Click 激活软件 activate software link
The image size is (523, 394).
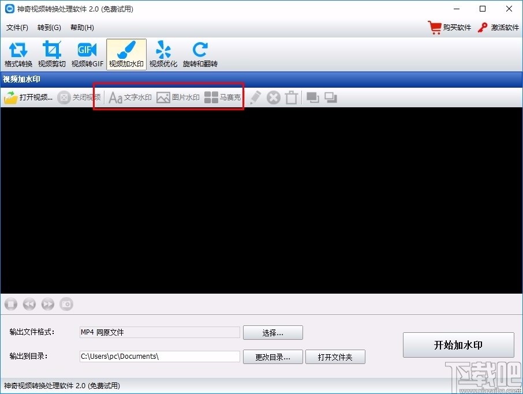point(498,27)
